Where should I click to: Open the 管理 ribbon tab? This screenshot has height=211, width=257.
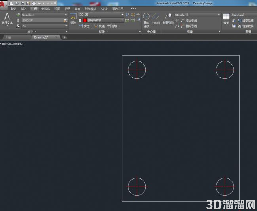click(68, 9)
